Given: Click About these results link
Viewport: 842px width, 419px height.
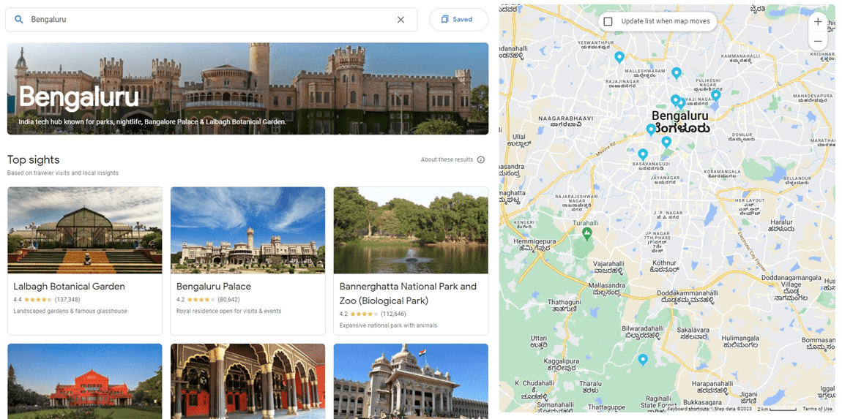Looking at the screenshot, I should point(447,159).
